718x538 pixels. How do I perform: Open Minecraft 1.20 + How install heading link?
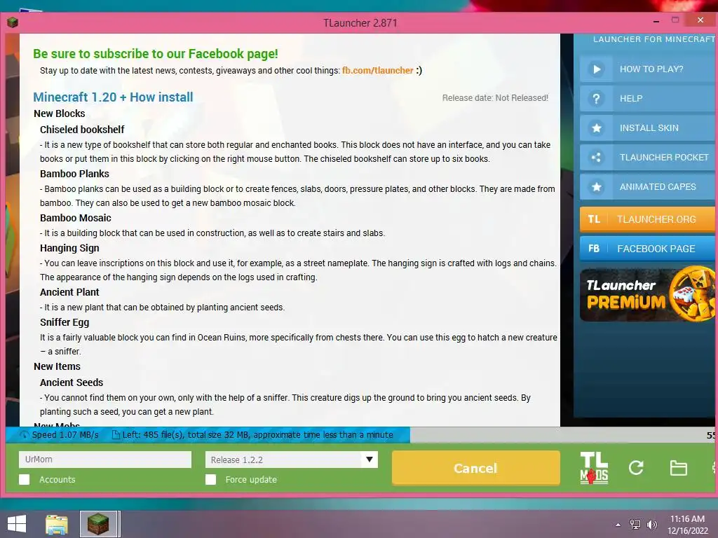pyautogui.click(x=113, y=97)
